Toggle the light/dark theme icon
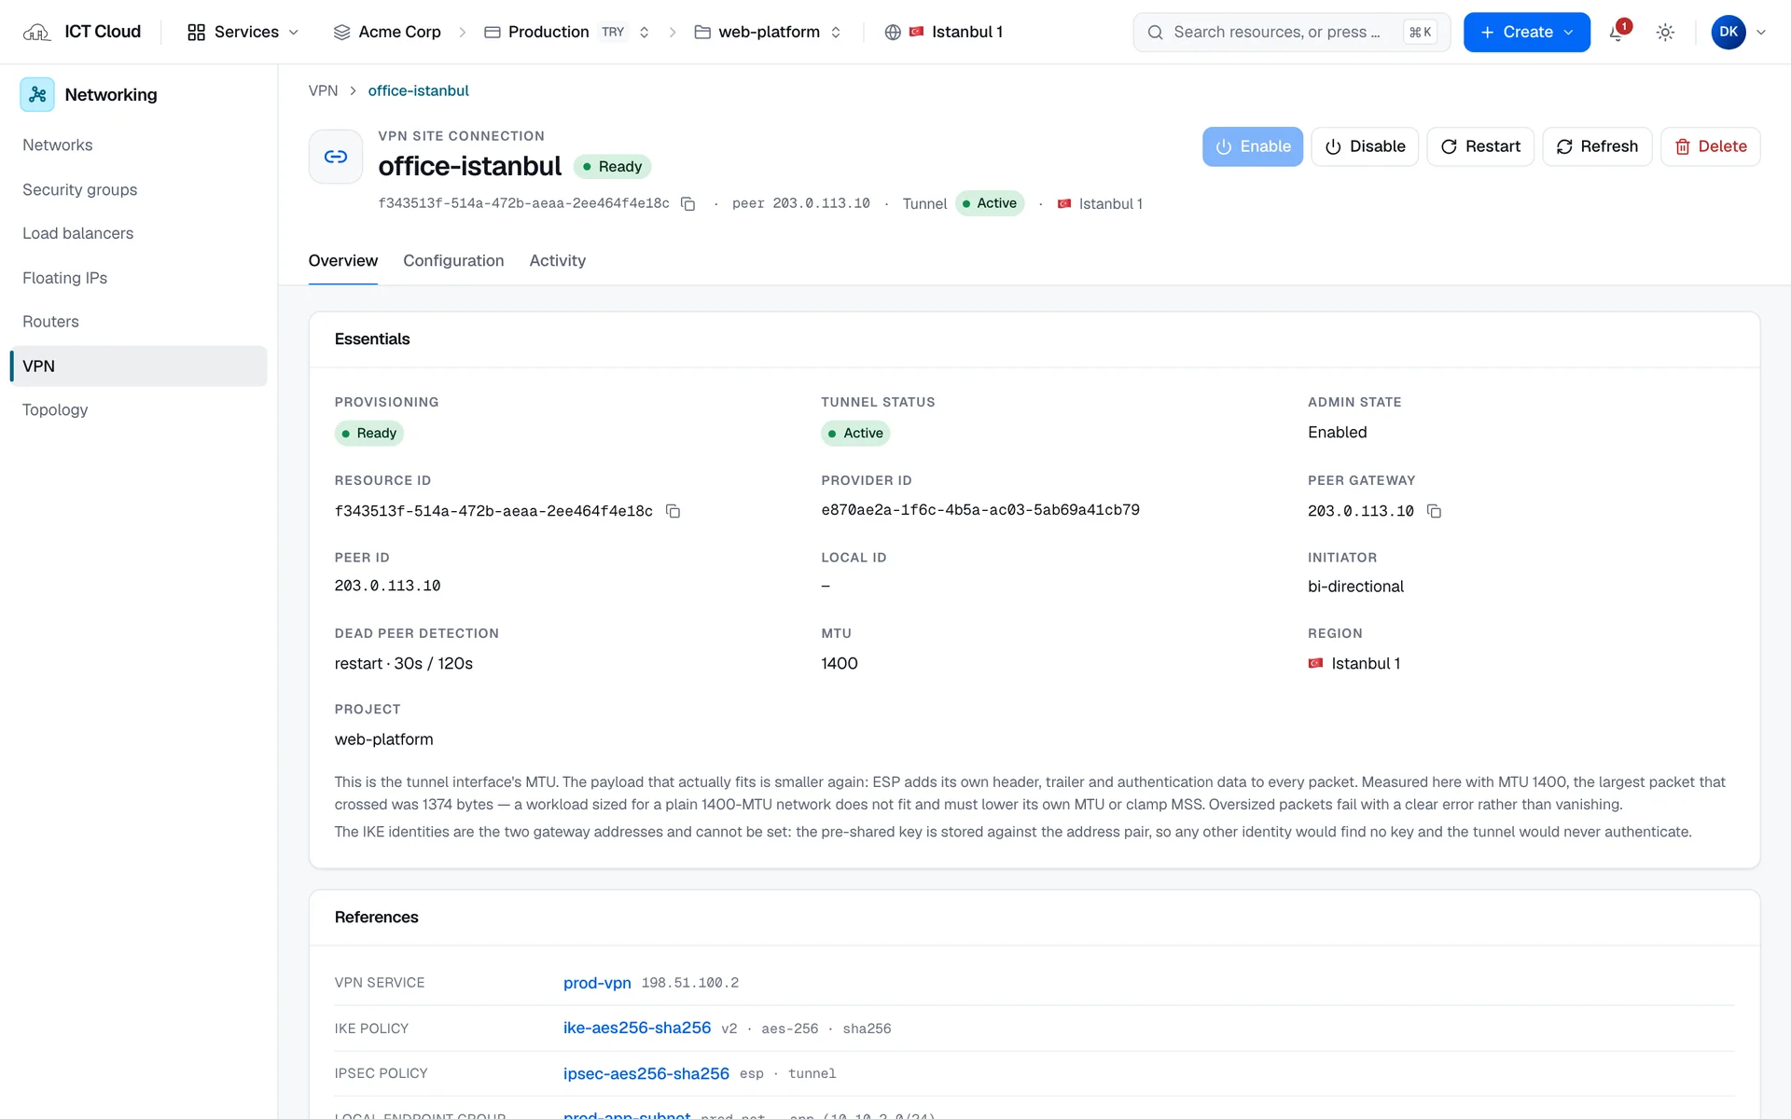The image size is (1791, 1119). point(1665,32)
